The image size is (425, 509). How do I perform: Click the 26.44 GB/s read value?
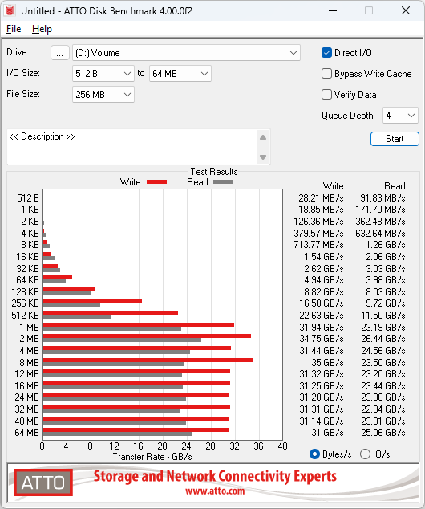pyautogui.click(x=383, y=339)
